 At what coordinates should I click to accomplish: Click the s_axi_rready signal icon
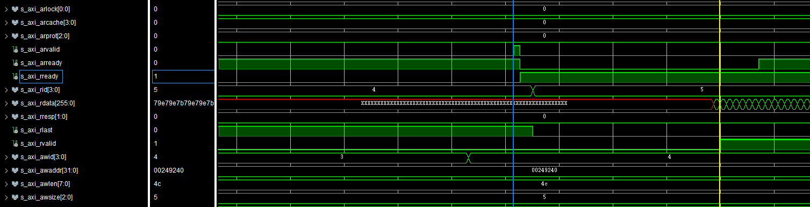point(15,76)
